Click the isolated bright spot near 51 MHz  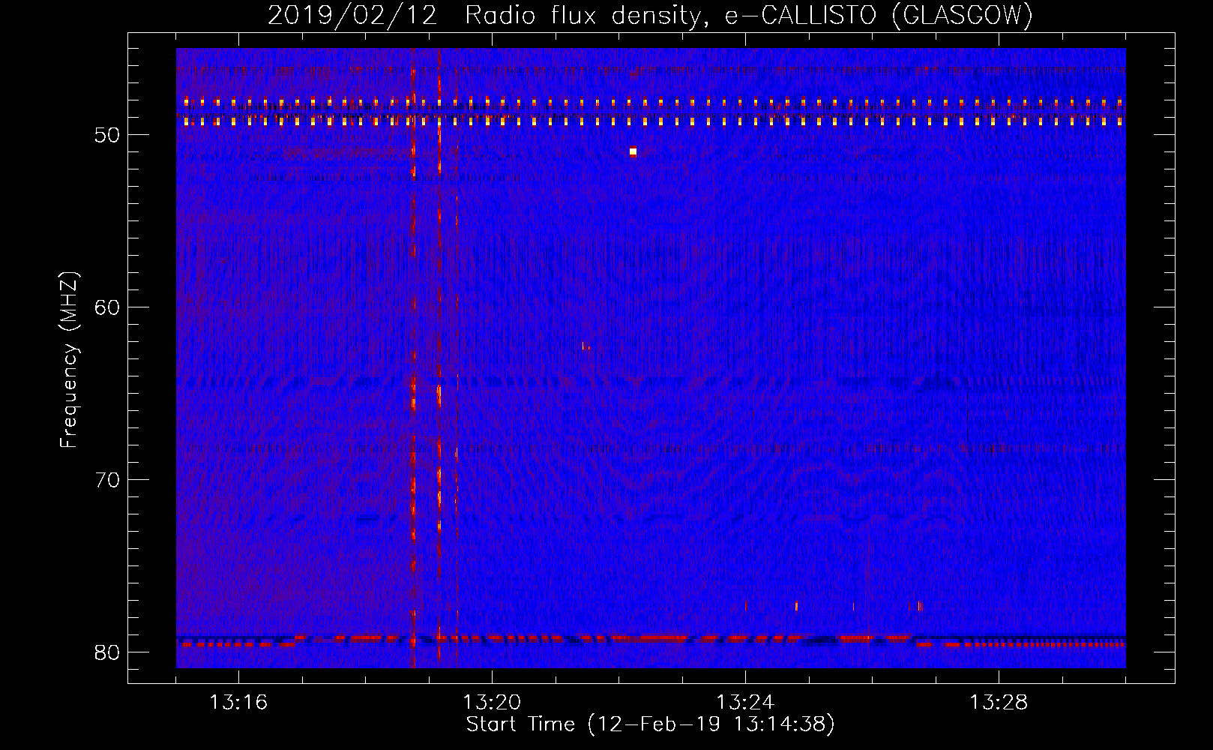(x=633, y=151)
